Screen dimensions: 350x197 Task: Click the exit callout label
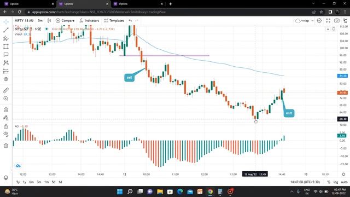[x=289, y=113]
